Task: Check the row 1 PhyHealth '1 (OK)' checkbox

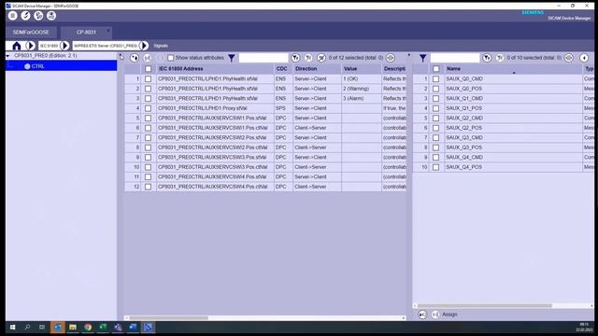Action: (148, 78)
